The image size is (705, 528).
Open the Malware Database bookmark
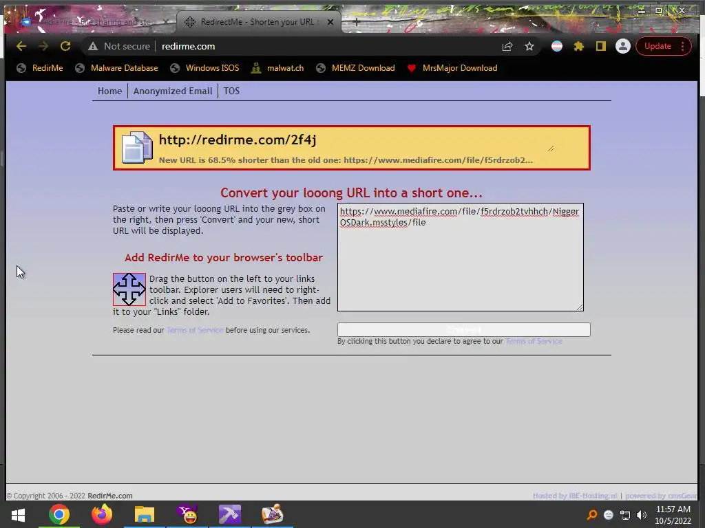tap(117, 68)
